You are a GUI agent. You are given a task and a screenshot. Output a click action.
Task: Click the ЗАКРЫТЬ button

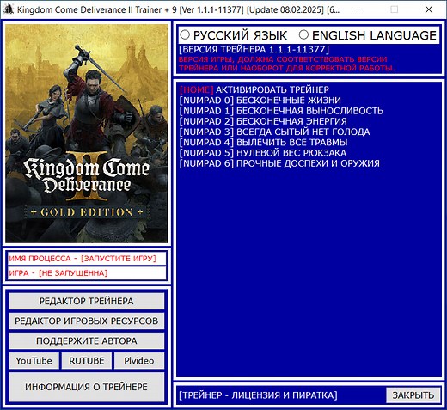(413, 395)
